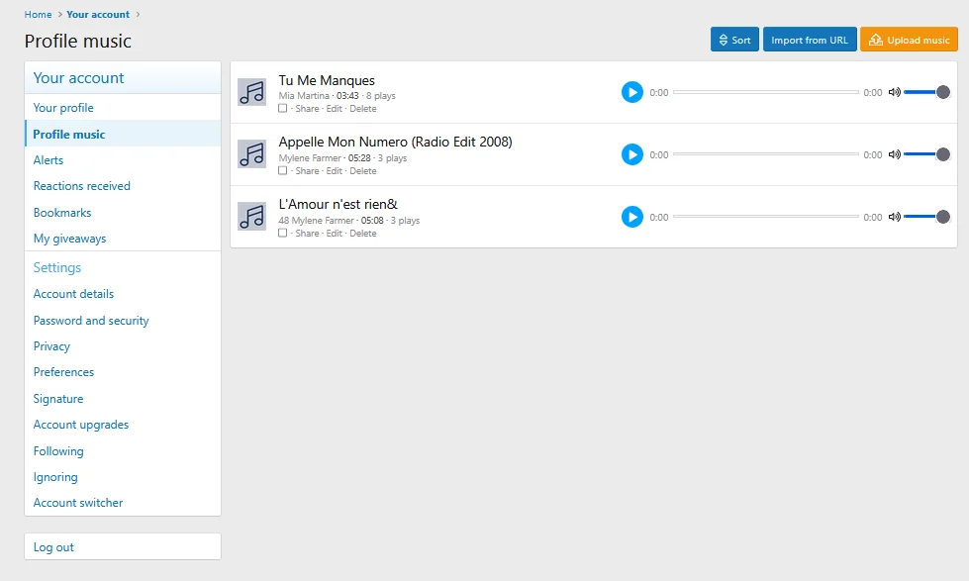Open My giveaways page
This screenshot has width=969, height=581.
click(123, 239)
